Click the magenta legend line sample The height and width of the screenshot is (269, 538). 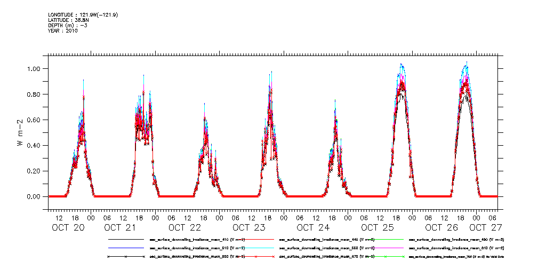point(385,248)
